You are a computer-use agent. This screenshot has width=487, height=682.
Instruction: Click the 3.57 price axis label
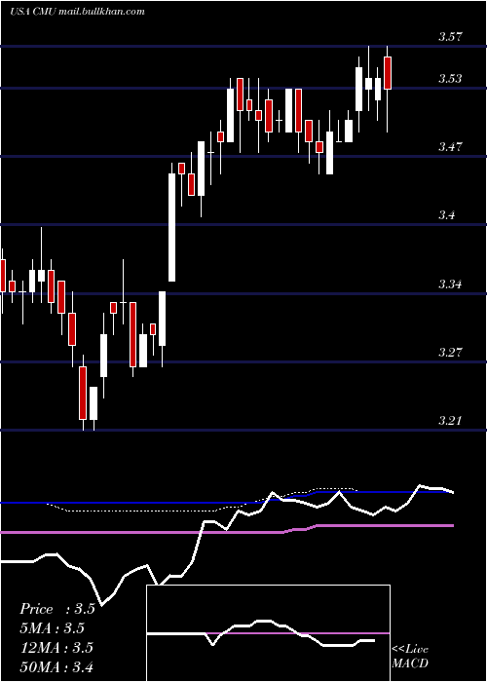click(x=450, y=37)
